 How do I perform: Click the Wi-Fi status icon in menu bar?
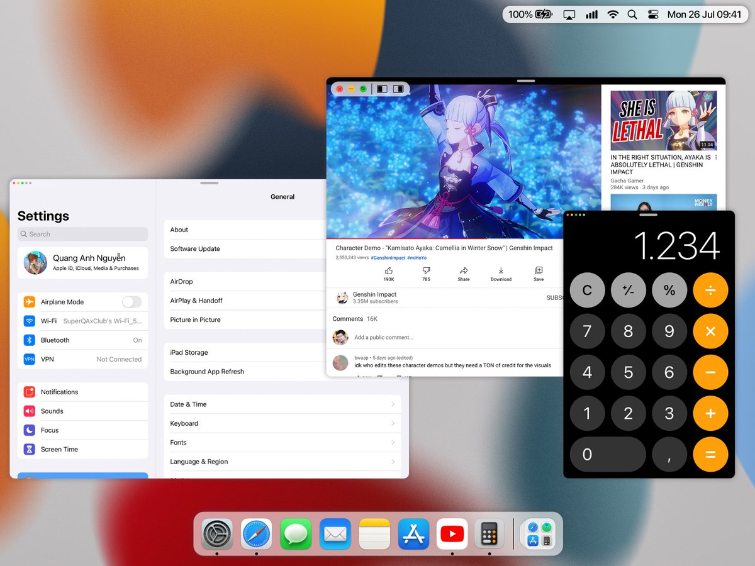(x=612, y=14)
